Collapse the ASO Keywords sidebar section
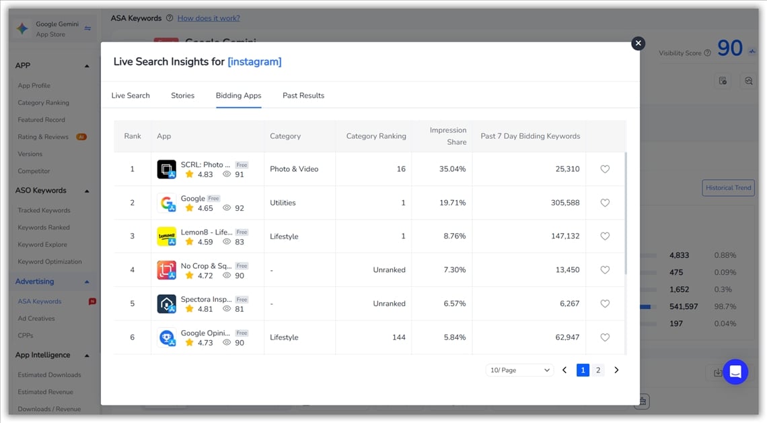 click(87, 191)
